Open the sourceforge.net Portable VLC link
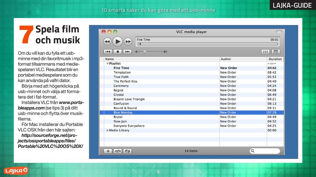This screenshot has width=316, height=177. 50,141
